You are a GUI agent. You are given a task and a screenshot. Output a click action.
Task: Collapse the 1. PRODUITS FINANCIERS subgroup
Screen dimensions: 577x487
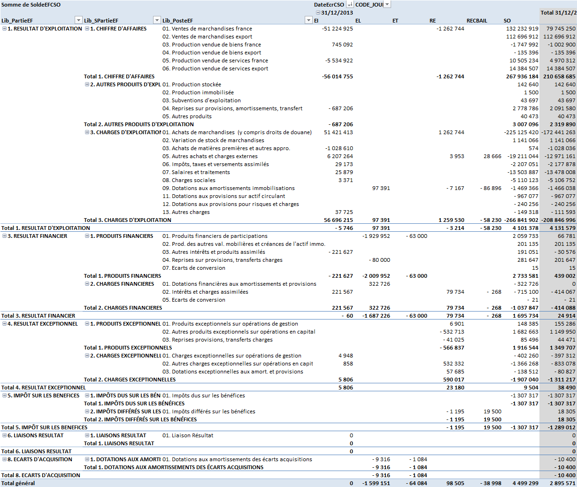click(87, 236)
